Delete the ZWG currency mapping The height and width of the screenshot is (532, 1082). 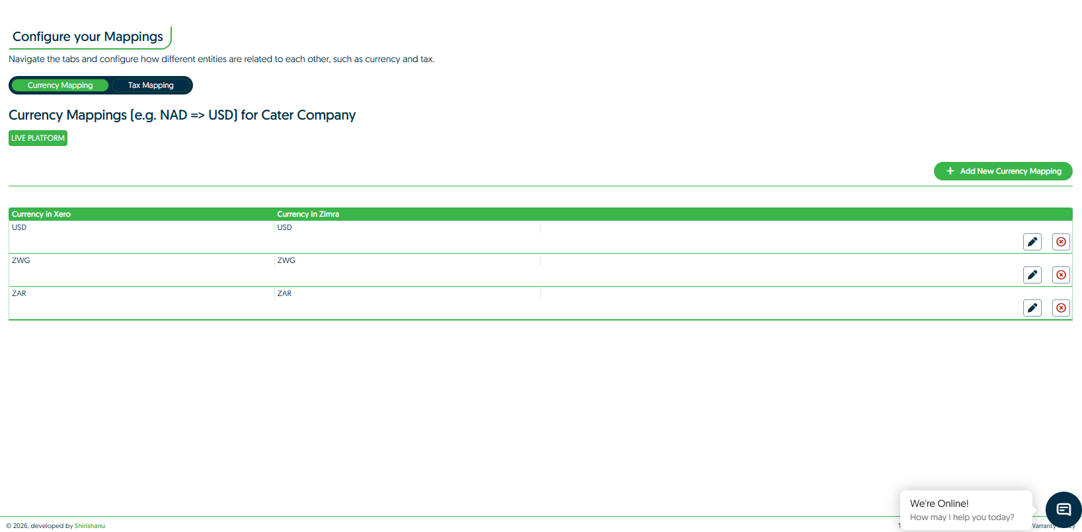click(1061, 275)
